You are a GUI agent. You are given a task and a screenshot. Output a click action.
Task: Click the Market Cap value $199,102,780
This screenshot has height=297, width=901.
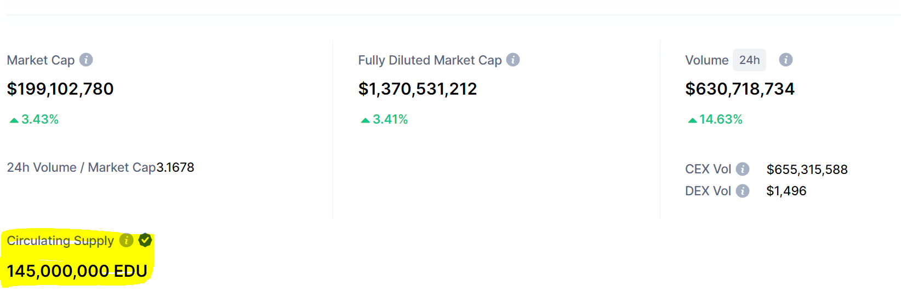point(60,89)
